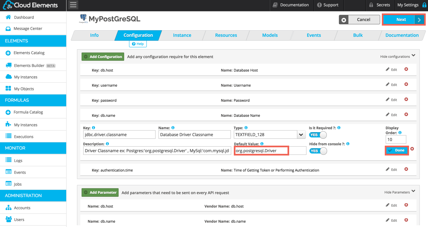
Task: Click the hamburger menu icon
Action: click(x=73, y=5)
